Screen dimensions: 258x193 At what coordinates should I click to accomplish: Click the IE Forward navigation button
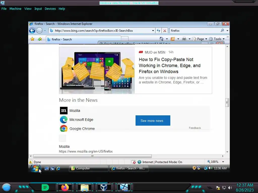(40, 30)
